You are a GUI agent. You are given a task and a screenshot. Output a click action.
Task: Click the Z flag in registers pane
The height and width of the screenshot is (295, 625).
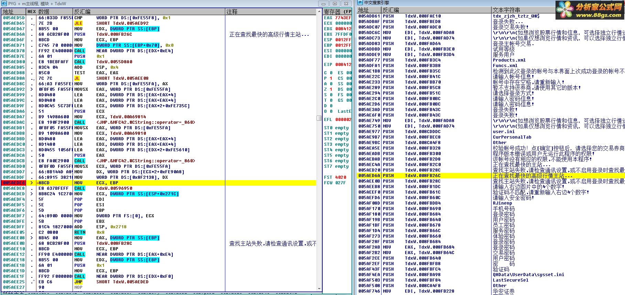(x=328, y=89)
